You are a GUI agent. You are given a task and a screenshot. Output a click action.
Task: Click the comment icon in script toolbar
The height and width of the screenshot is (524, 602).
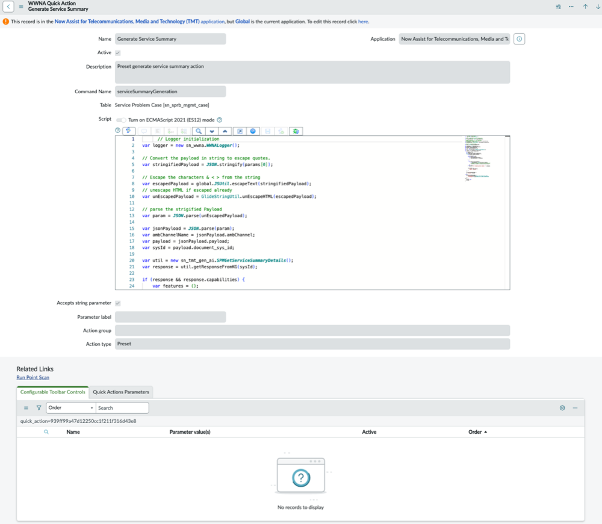coord(144,131)
